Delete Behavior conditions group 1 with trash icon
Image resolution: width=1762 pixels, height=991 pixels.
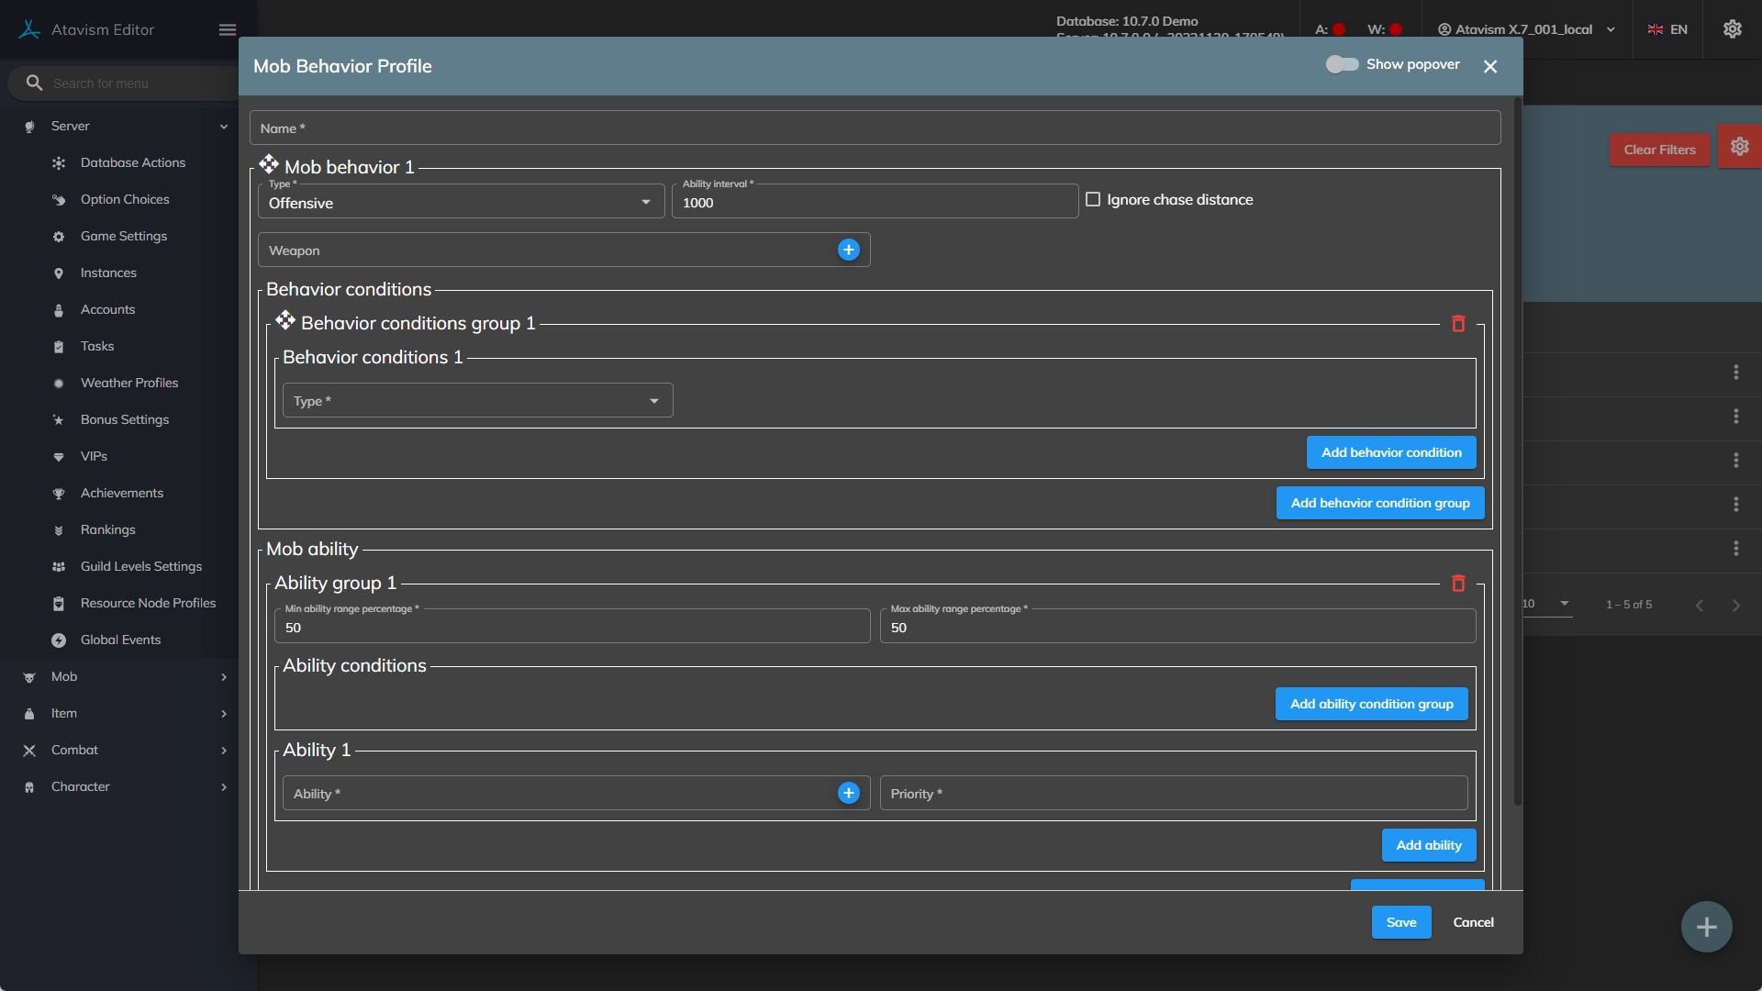(1458, 324)
